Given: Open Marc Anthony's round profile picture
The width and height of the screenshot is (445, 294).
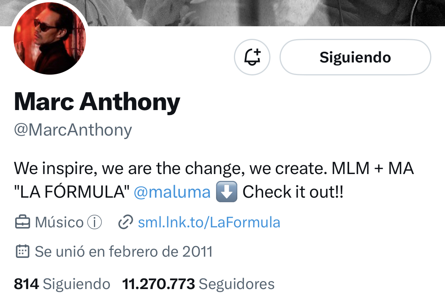Looking at the screenshot, I should [50, 38].
